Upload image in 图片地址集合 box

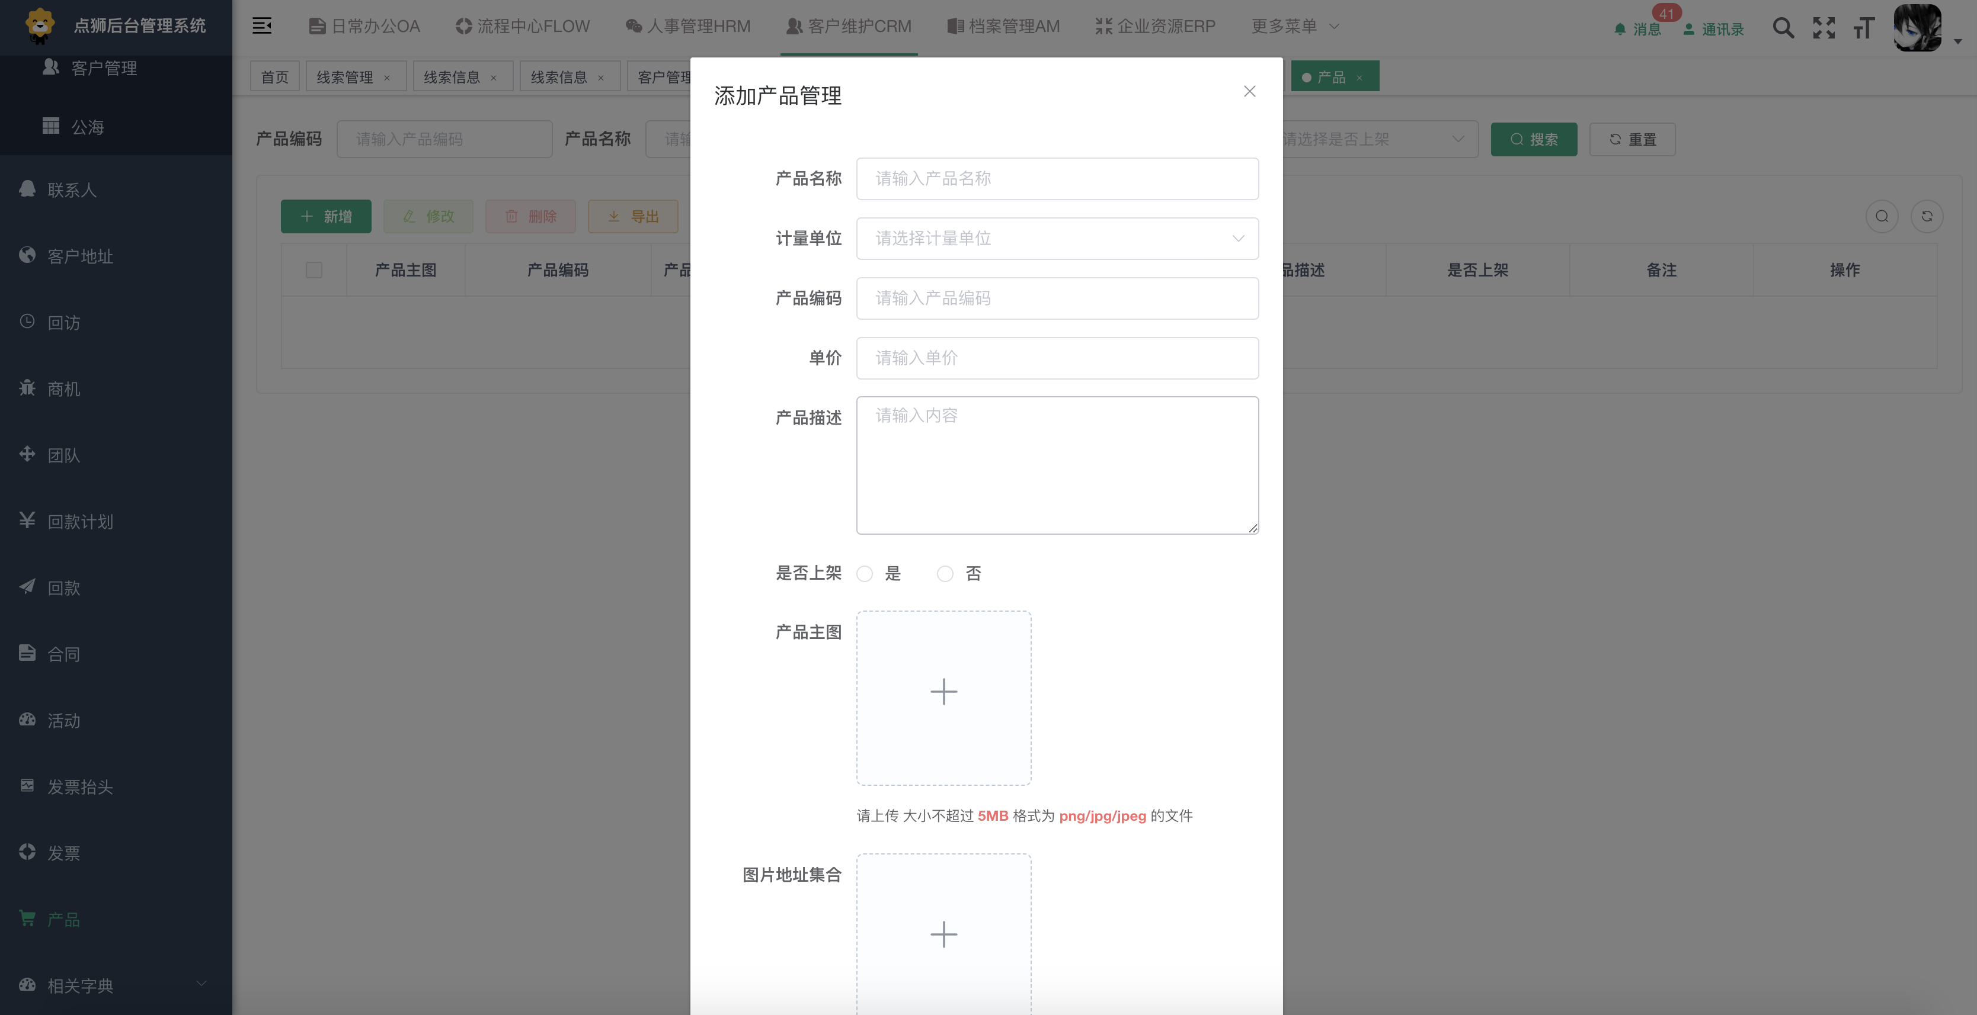pos(943,934)
